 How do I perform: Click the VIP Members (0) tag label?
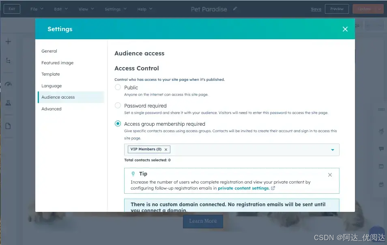pos(146,149)
